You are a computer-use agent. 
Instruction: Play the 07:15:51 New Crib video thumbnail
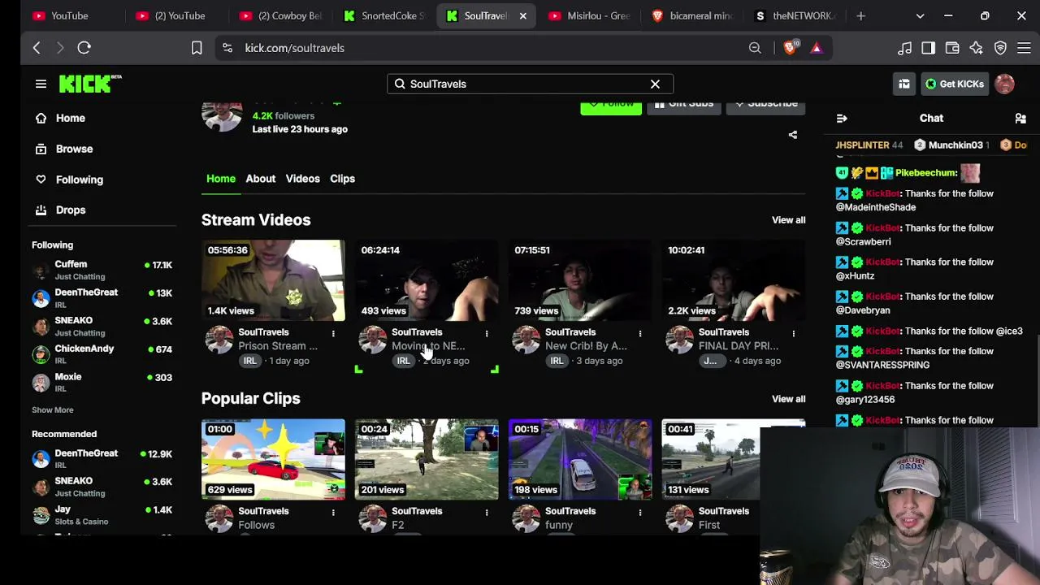580,280
